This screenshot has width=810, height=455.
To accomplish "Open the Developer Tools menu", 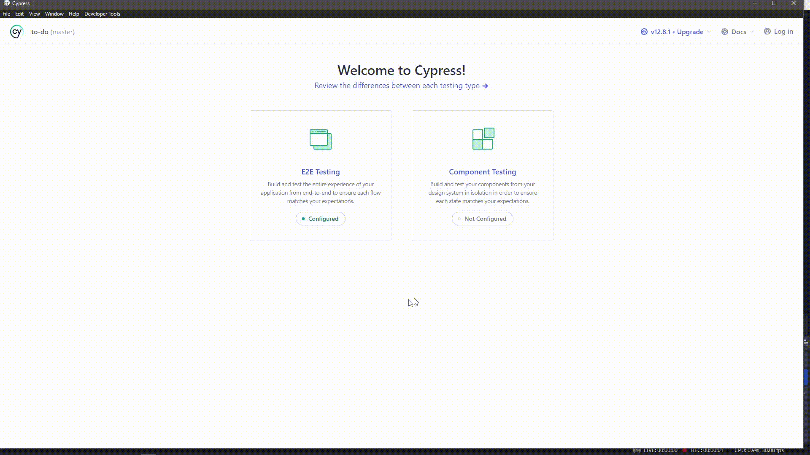I will [102, 14].
